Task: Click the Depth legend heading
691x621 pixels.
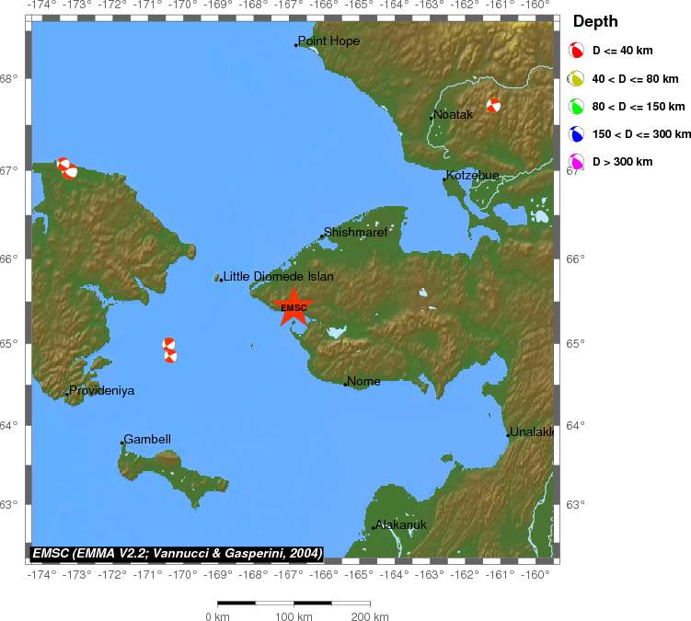Action: tap(595, 22)
